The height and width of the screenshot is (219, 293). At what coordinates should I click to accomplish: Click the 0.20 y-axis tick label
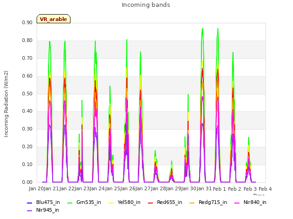coord(27,147)
